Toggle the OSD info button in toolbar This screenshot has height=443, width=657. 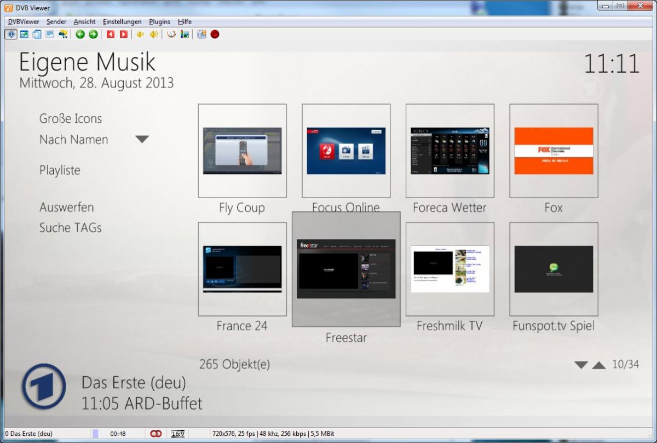[x=11, y=34]
